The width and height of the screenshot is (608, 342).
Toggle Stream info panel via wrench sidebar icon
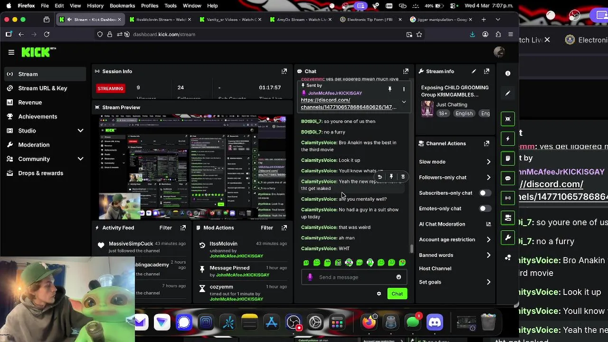click(x=508, y=237)
